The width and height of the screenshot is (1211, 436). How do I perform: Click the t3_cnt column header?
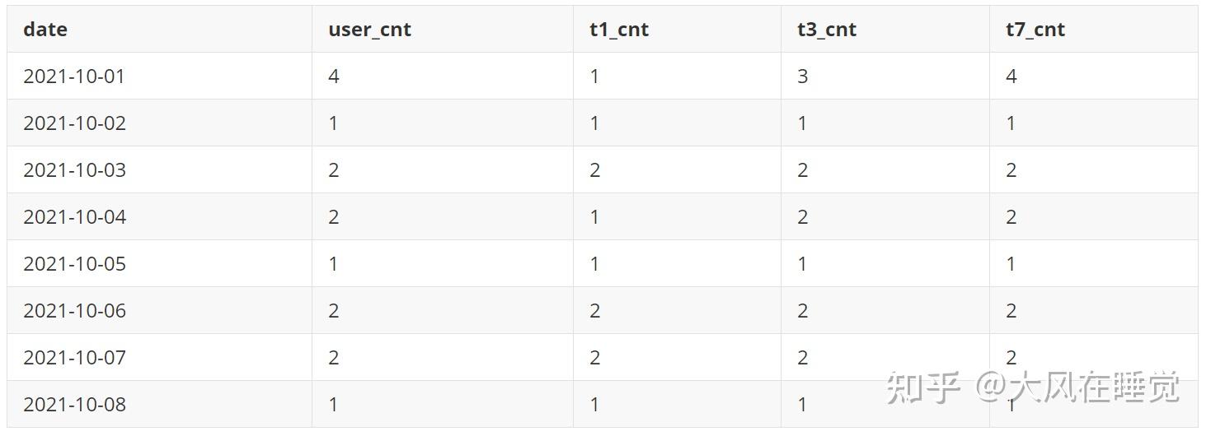826,30
